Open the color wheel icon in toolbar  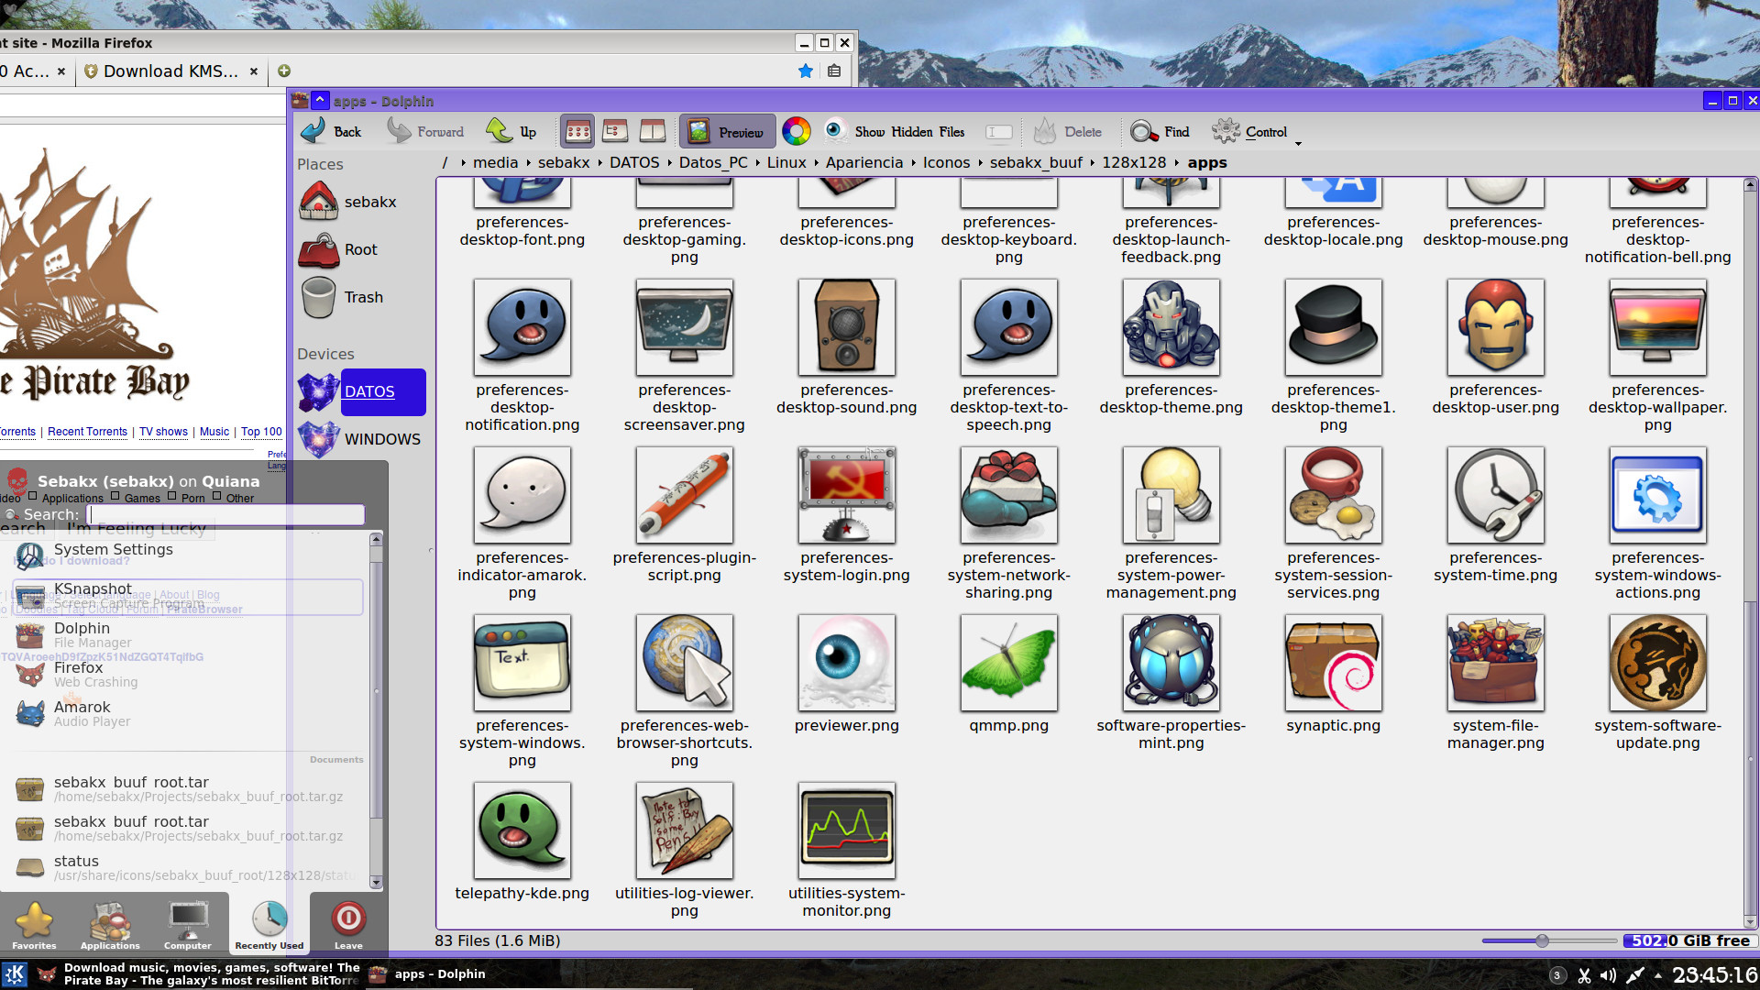[x=796, y=132]
